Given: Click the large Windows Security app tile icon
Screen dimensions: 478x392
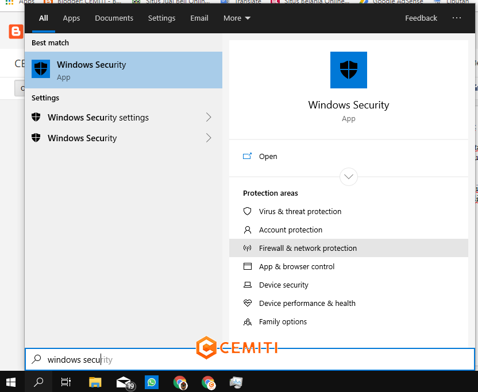Looking at the screenshot, I should tap(348, 70).
